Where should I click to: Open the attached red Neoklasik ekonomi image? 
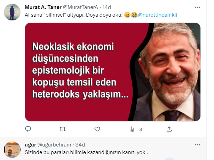[113, 72]
